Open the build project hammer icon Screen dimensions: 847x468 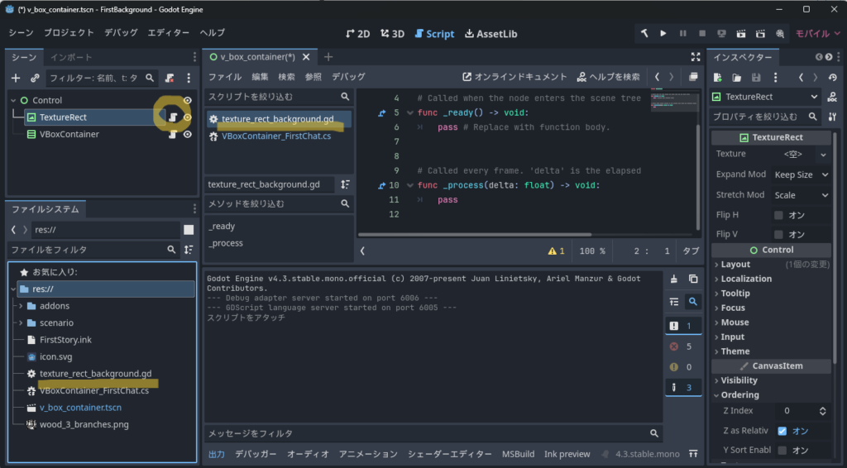tap(644, 33)
